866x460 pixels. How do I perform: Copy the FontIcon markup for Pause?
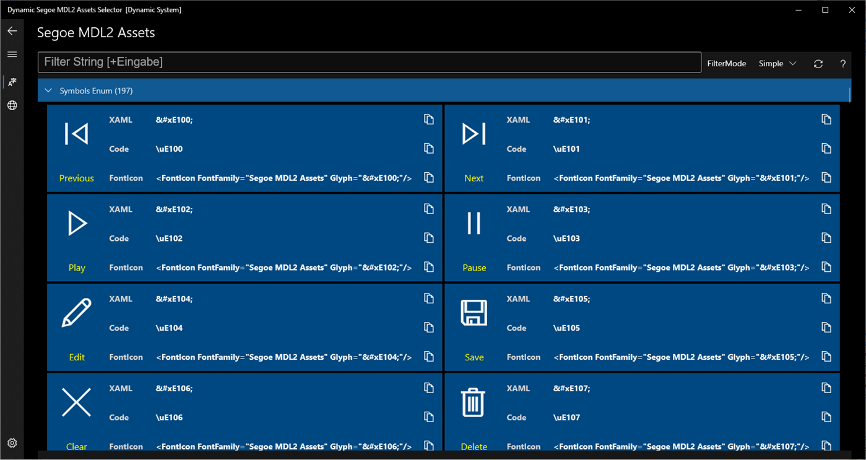(x=826, y=267)
